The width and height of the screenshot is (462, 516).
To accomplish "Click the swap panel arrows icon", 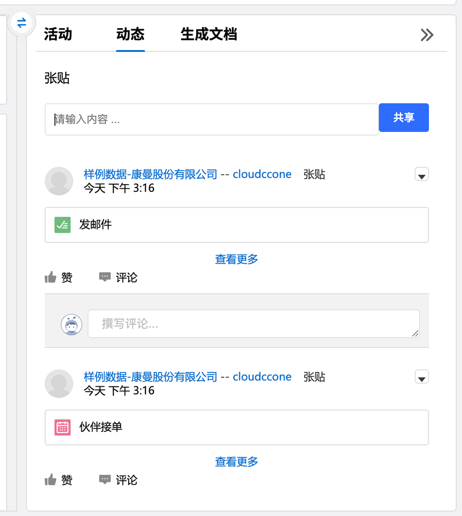I will pos(21,22).
